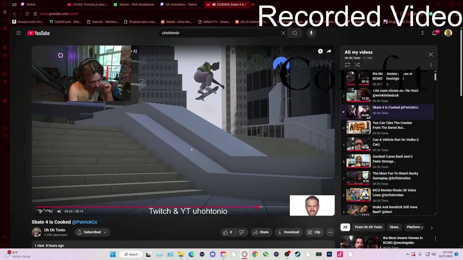Mute the video with volume icon
Viewport: 463px width, 260px height.
(59, 211)
